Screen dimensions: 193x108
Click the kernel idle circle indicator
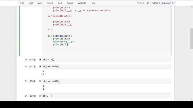pyautogui.click(x=173, y=3)
